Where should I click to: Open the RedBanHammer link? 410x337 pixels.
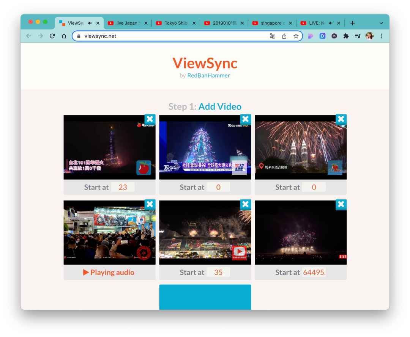click(x=208, y=75)
